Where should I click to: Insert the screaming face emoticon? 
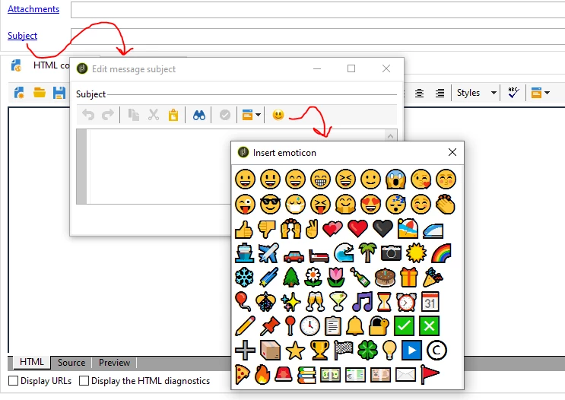coord(395,179)
